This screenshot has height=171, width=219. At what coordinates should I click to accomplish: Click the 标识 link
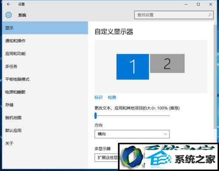99,97
